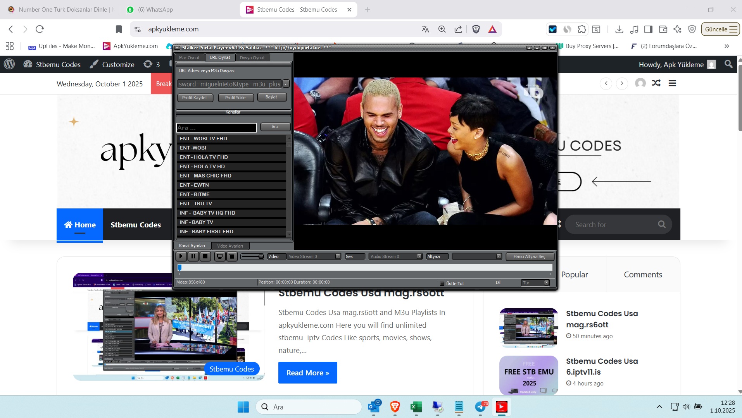The width and height of the screenshot is (742, 418).
Task: Show more bookmarks chevron
Action: click(x=727, y=46)
